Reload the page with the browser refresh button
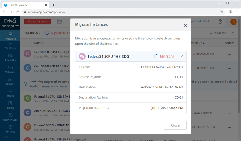Screen dimensions: 241x141 pyautogui.click(x=17, y=12)
